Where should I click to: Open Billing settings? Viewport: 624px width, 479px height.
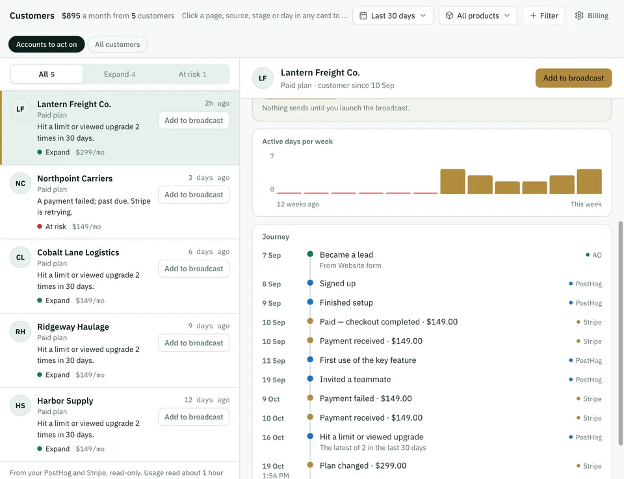591,16
